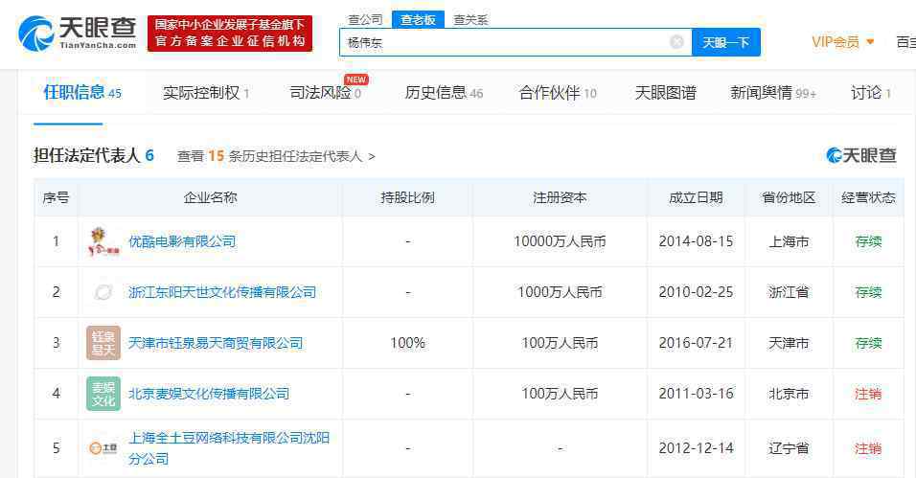Viewport: 916px width, 478px height.
Task: Click the 辽宁省 region cell
Action: click(789, 448)
